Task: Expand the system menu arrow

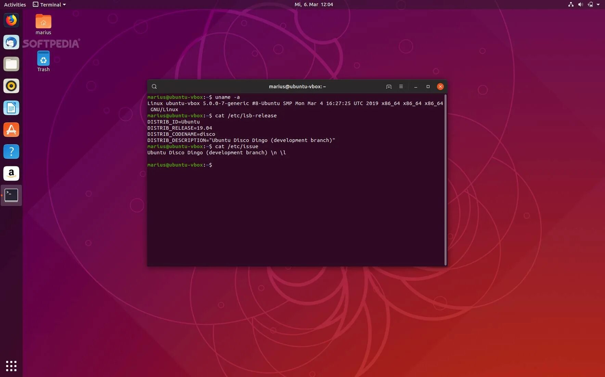Action: (598, 4)
